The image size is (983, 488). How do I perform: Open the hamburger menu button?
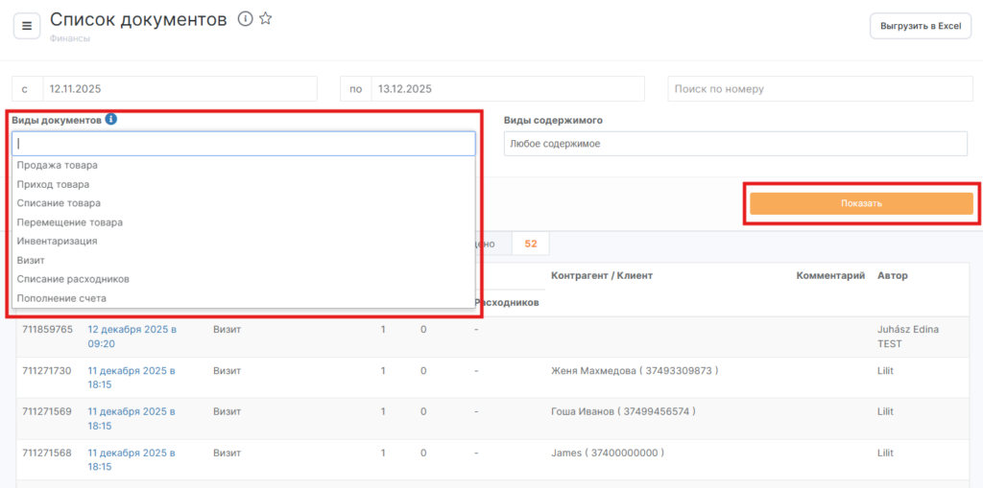(26, 26)
